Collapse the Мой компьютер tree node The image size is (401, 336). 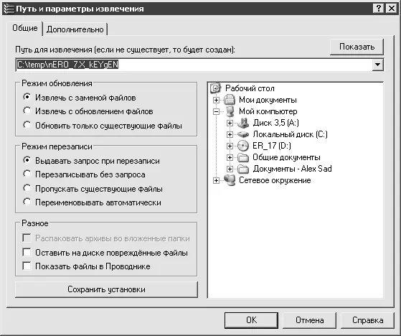click(x=216, y=111)
